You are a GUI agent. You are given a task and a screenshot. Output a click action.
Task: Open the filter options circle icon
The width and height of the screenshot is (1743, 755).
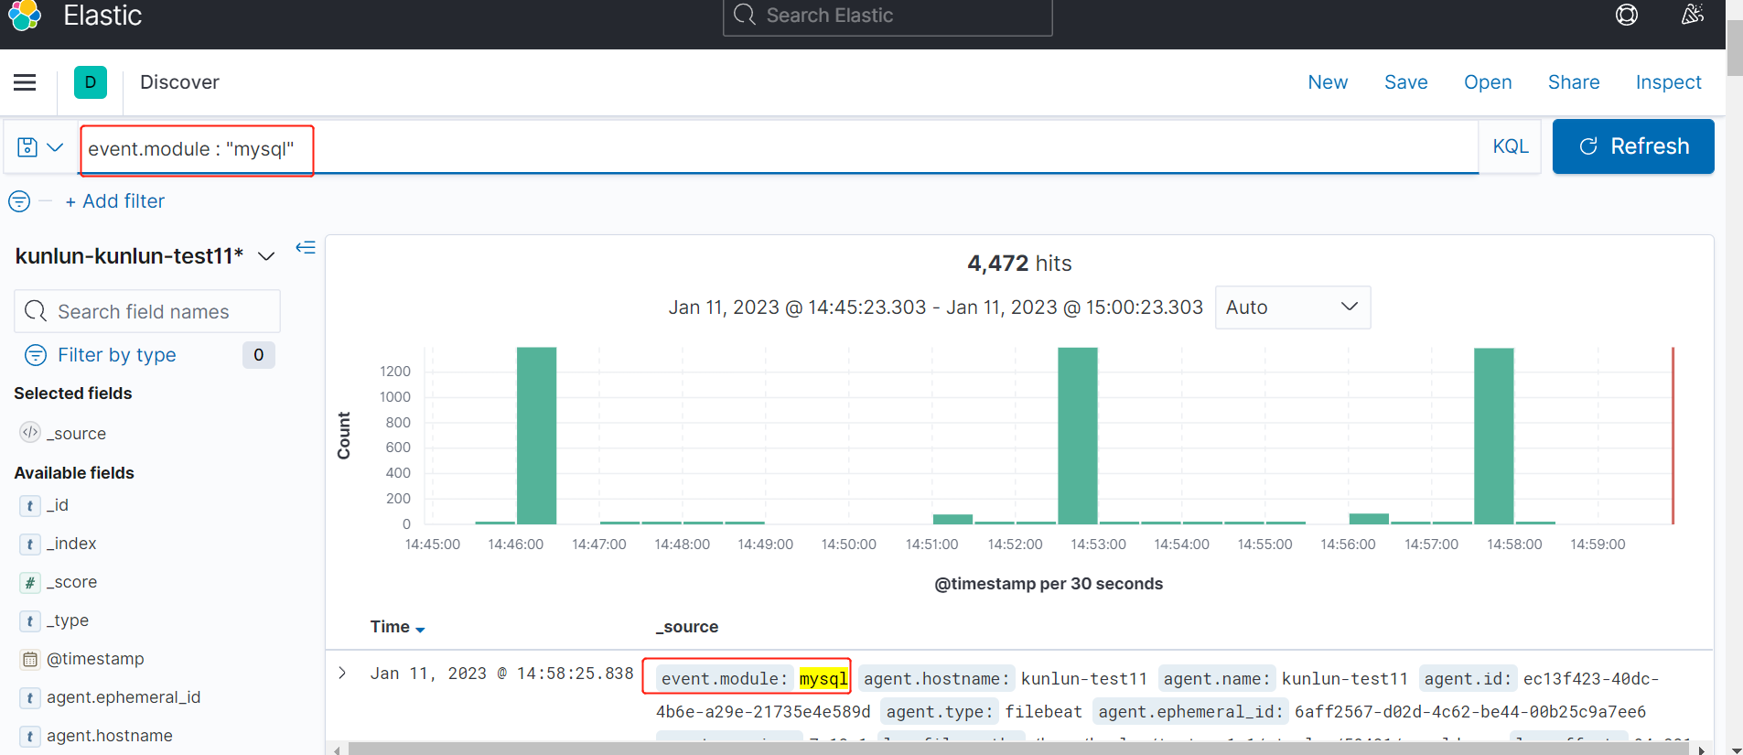tap(19, 201)
